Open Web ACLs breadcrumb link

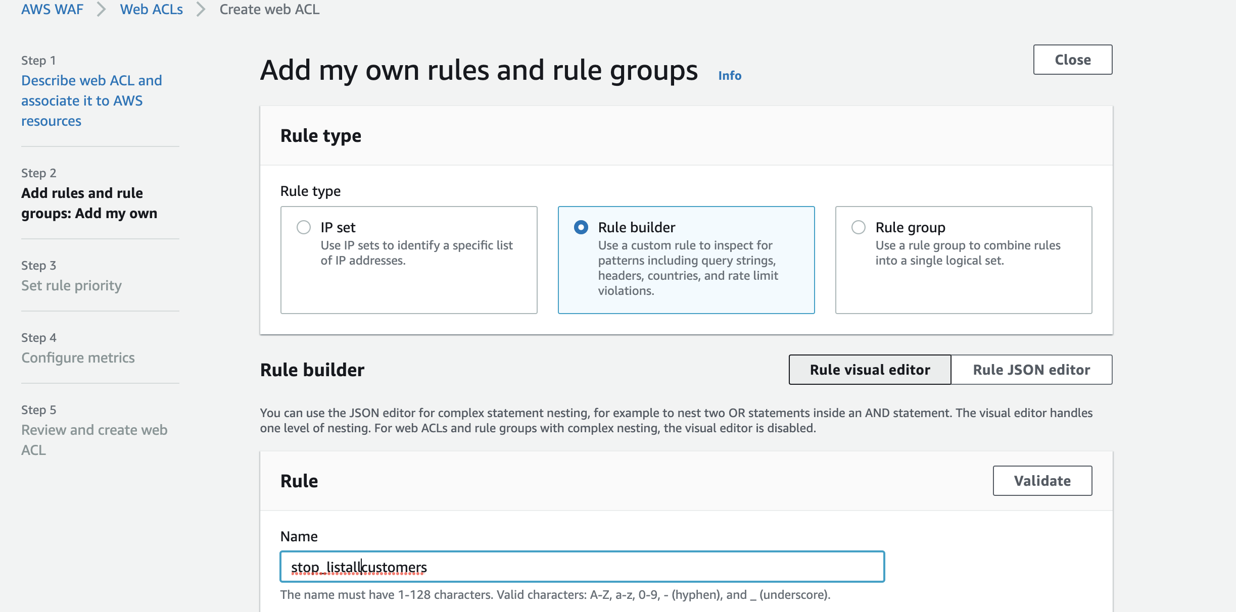tap(151, 9)
